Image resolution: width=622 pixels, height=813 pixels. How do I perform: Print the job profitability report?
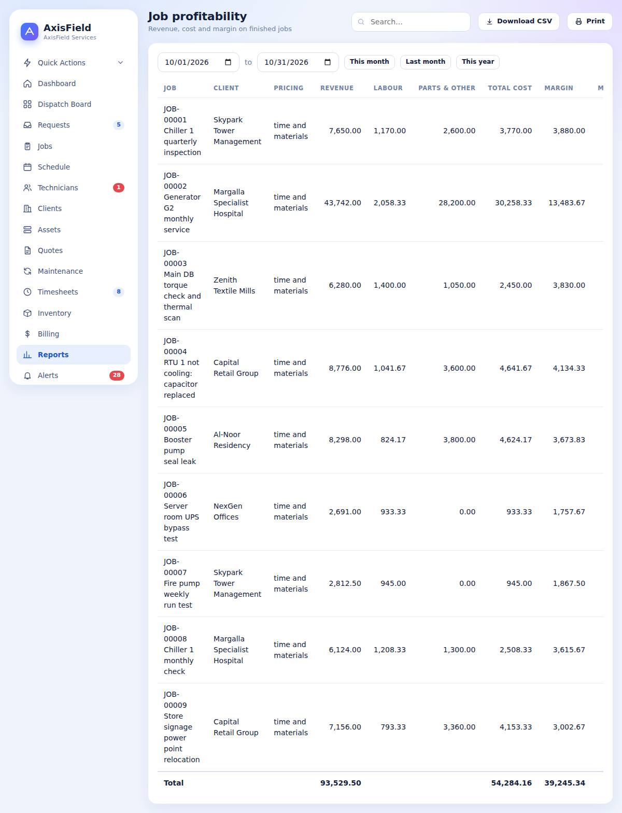coord(590,21)
